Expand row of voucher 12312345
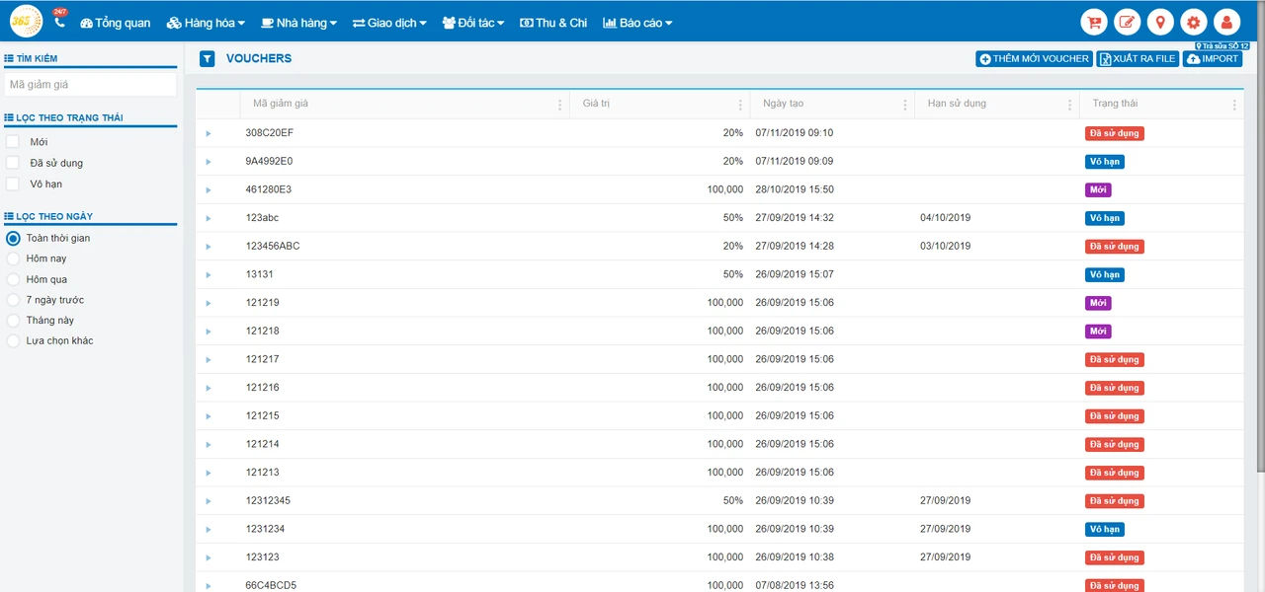Viewport: 1265px width, 592px height. (209, 501)
